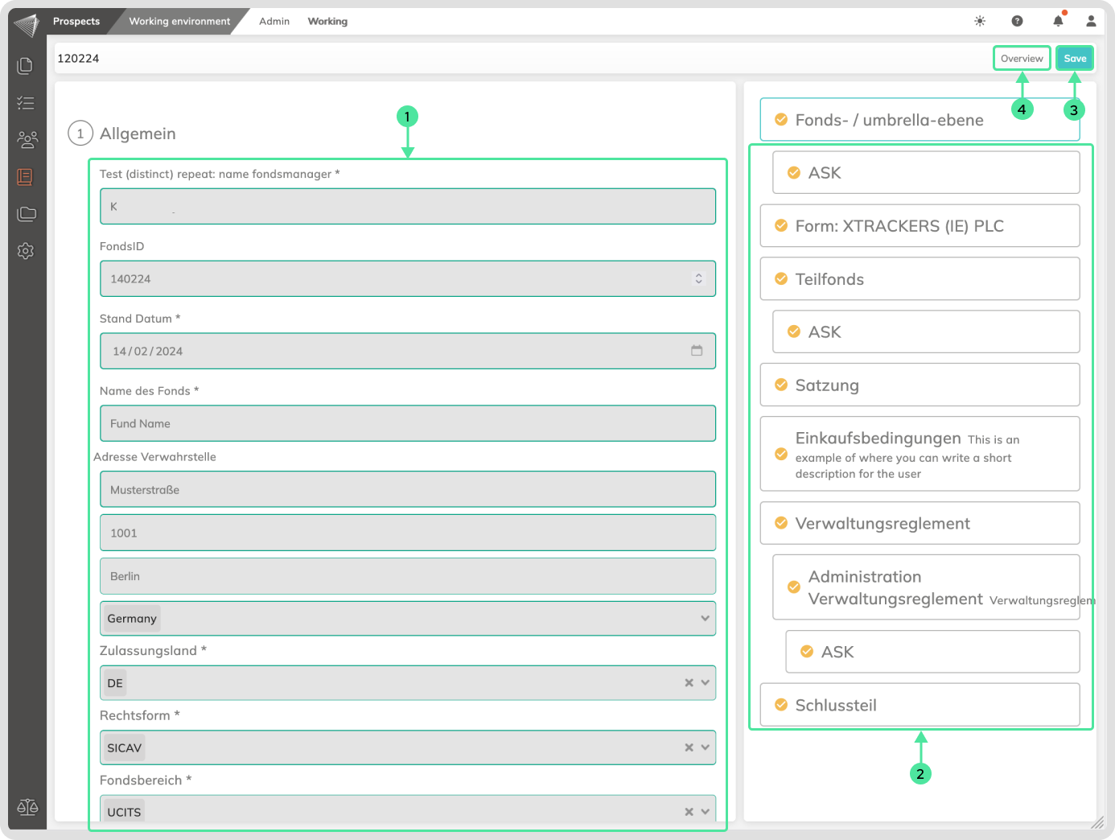Switch to the Prospects tab
The height and width of the screenshot is (840, 1115).
pyautogui.click(x=76, y=21)
